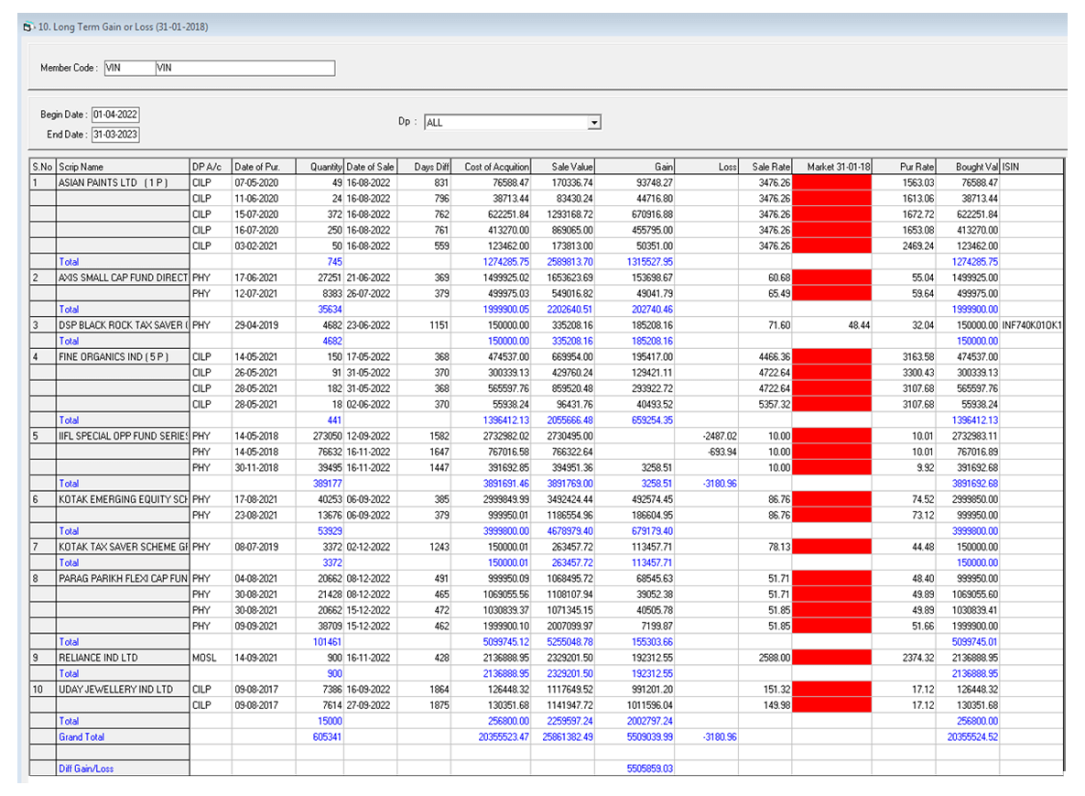Click the Grand Total sale value 25861382.49
1085x796 pixels.
(568, 737)
